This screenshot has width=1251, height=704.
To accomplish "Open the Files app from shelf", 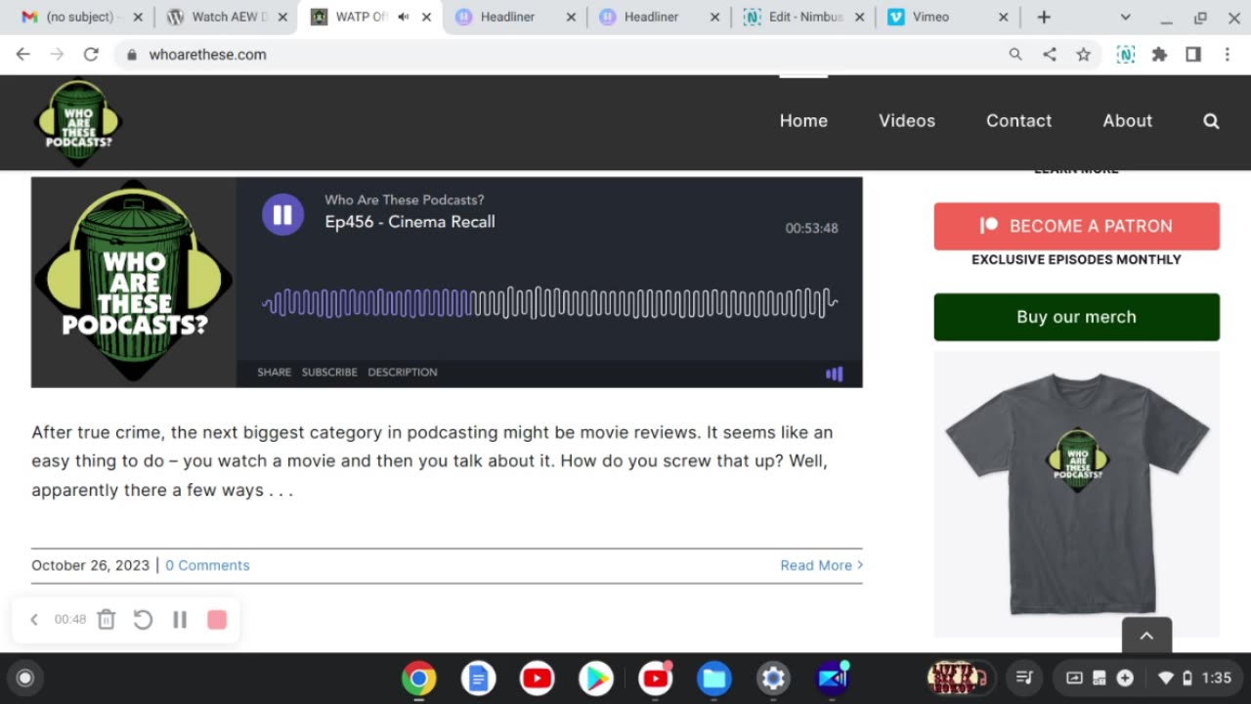I will point(714,678).
